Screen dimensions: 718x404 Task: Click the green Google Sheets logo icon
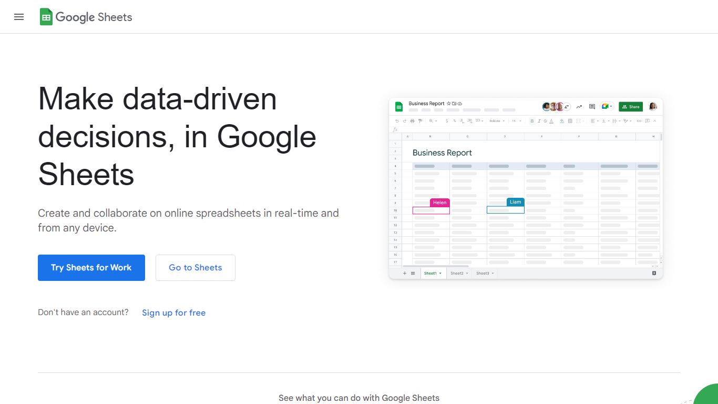(46, 17)
